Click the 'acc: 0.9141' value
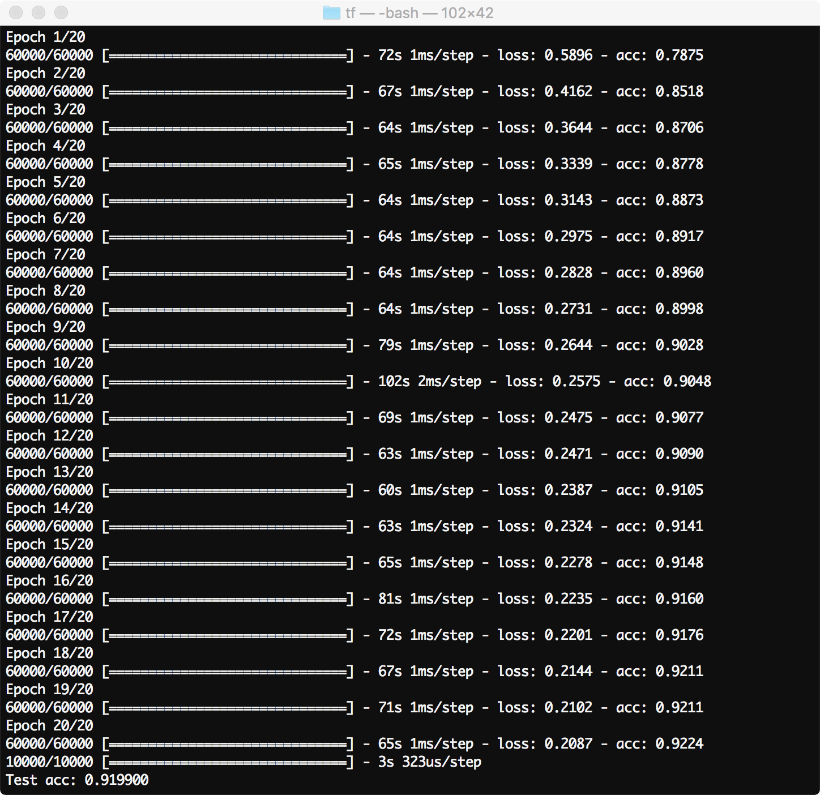The width and height of the screenshot is (820, 795). pos(660,527)
